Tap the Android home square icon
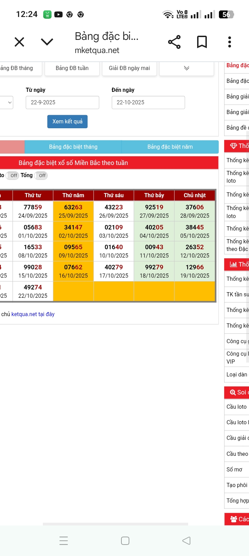This screenshot has height=556, width=249. coord(125,541)
